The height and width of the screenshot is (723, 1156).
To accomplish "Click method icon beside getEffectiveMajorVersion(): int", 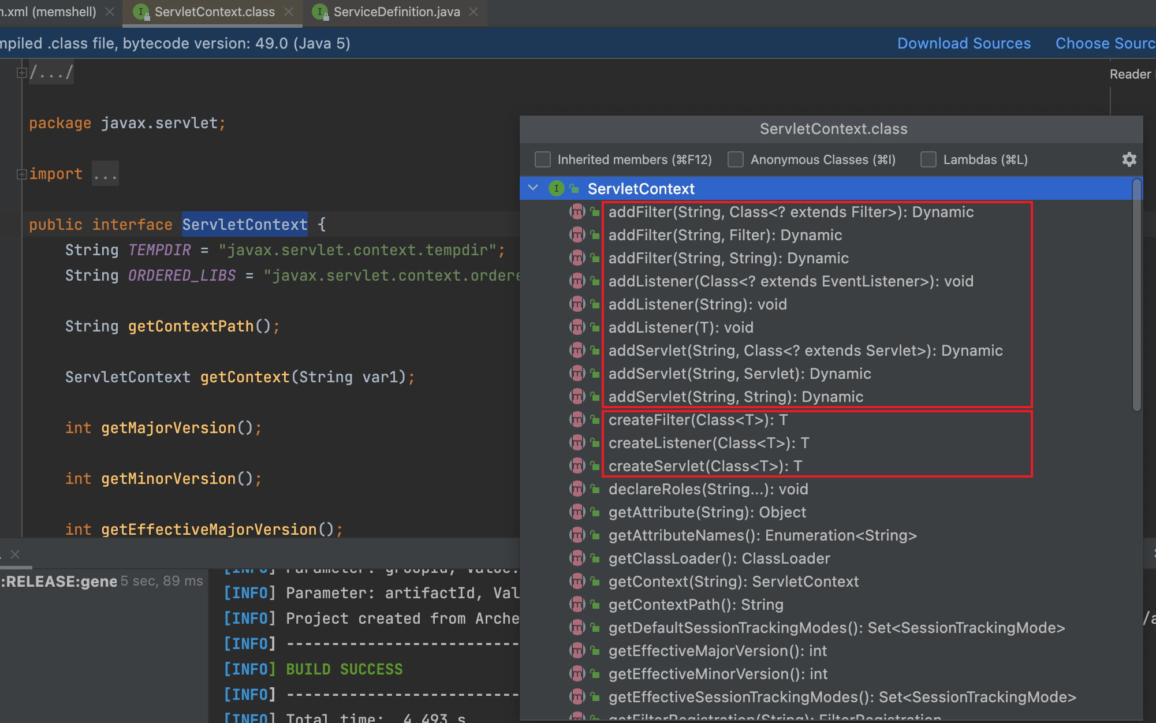I will pos(577,651).
